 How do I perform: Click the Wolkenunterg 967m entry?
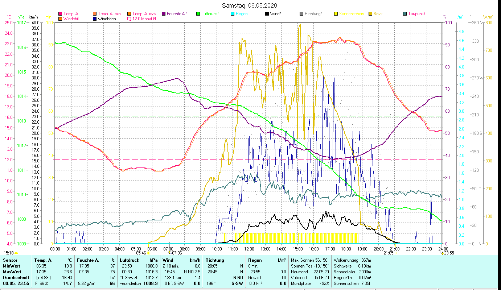(352, 260)
